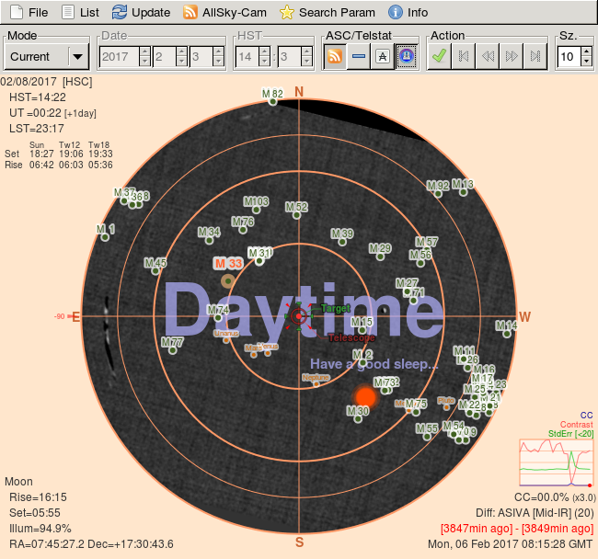
Task: Click the Update menu item
Action: (x=141, y=12)
